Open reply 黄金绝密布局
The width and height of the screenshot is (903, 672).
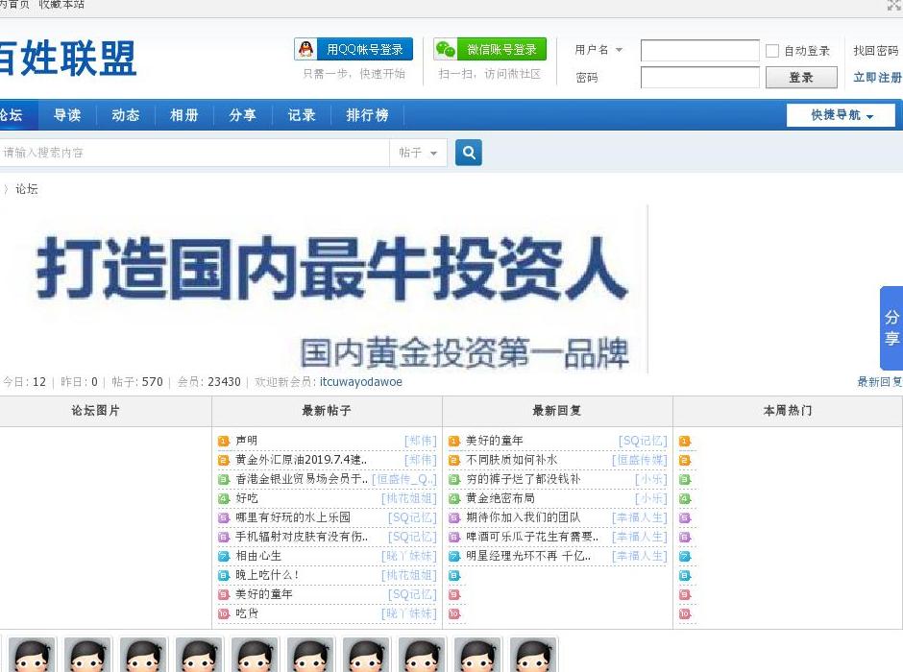pyautogui.click(x=500, y=498)
